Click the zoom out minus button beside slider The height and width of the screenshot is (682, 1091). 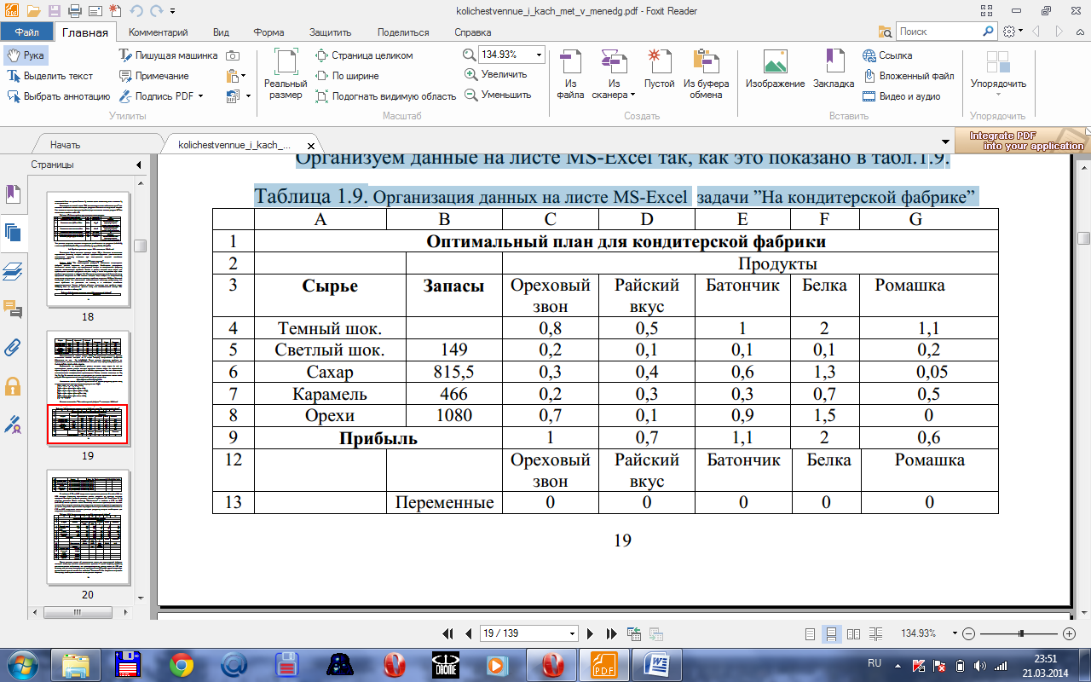click(968, 633)
